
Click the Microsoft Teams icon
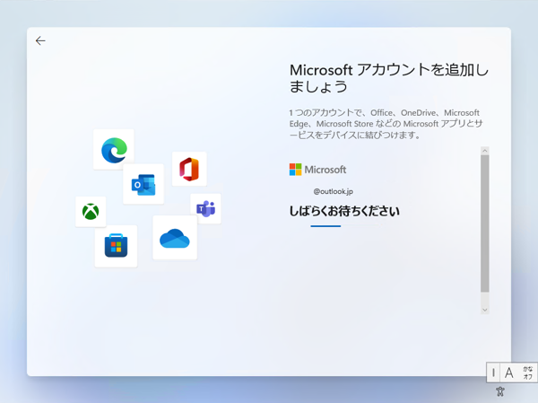[206, 208]
